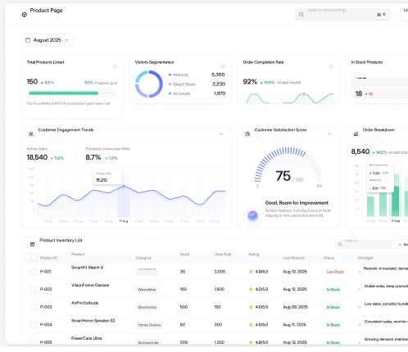Click the star rating icon for P-001
Viewport: 408px width, 352px height.
pos(251,272)
